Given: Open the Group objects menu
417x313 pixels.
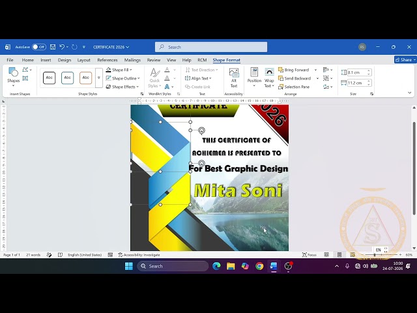Looking at the screenshot, I should tap(328, 78).
